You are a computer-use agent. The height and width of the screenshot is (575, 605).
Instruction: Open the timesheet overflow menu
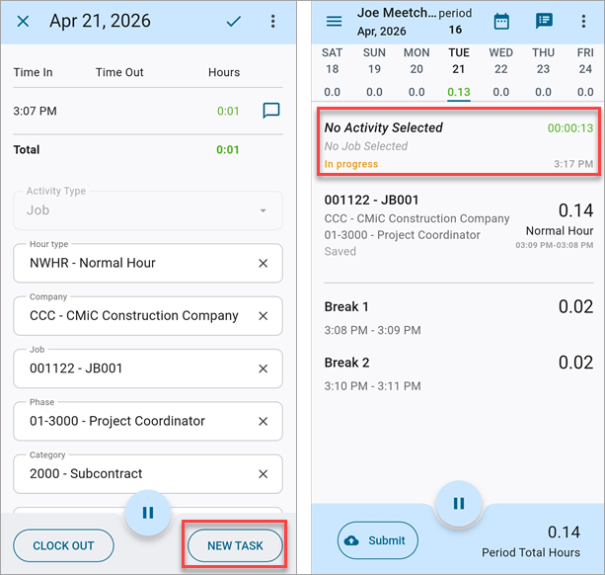click(583, 21)
